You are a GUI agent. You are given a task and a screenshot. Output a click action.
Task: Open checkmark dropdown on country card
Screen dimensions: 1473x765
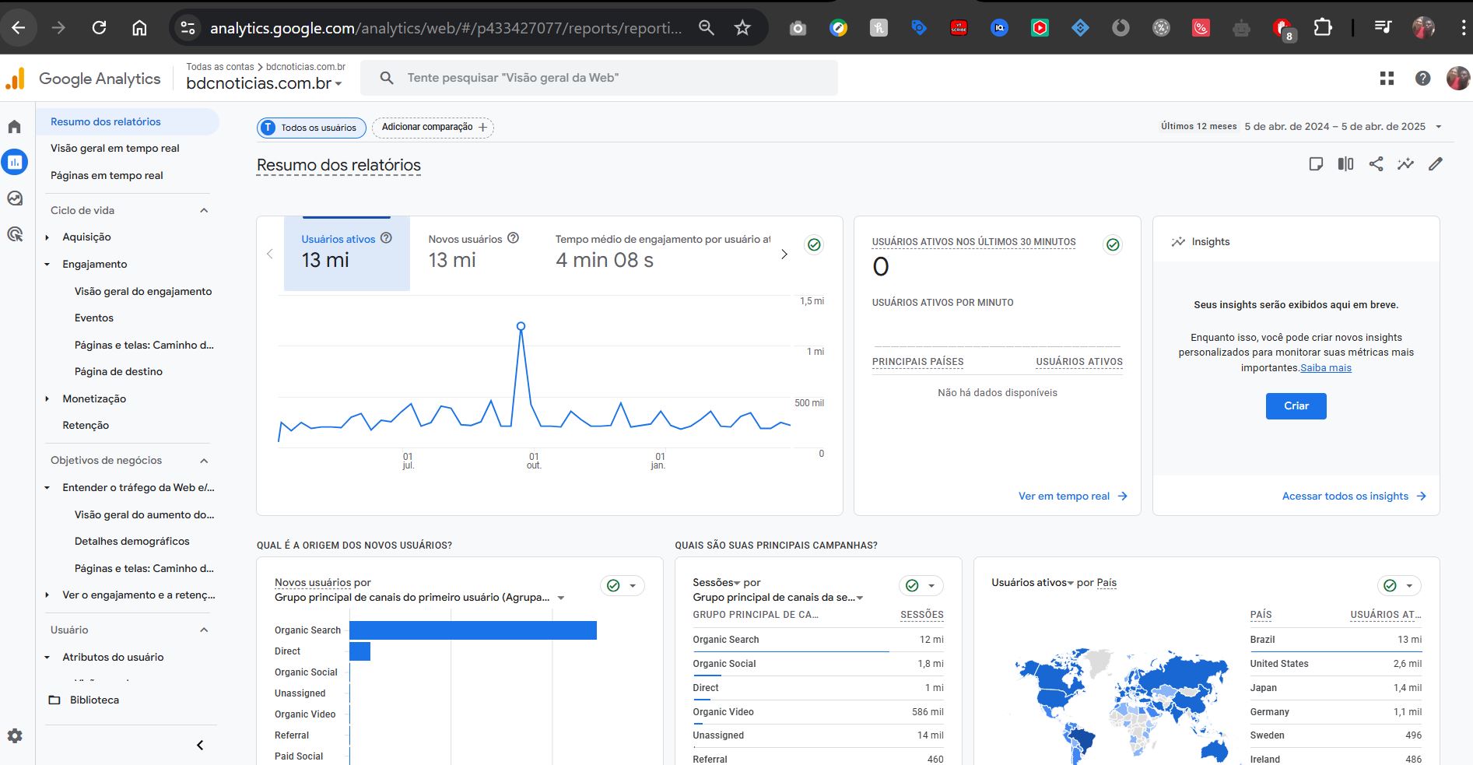(1399, 585)
